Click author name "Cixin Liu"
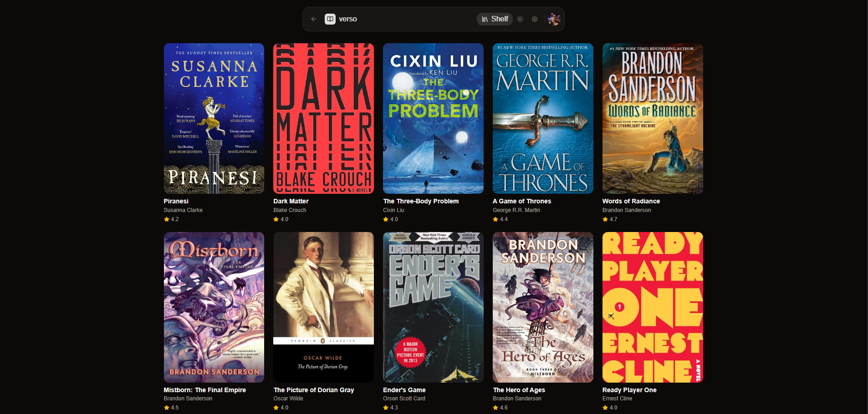 [x=393, y=210]
